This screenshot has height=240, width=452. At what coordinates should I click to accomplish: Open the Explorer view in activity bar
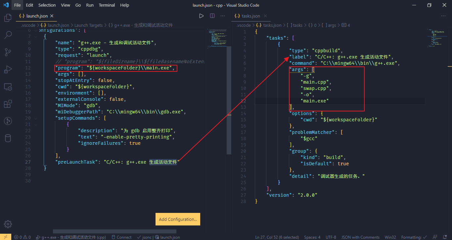pos(8,18)
